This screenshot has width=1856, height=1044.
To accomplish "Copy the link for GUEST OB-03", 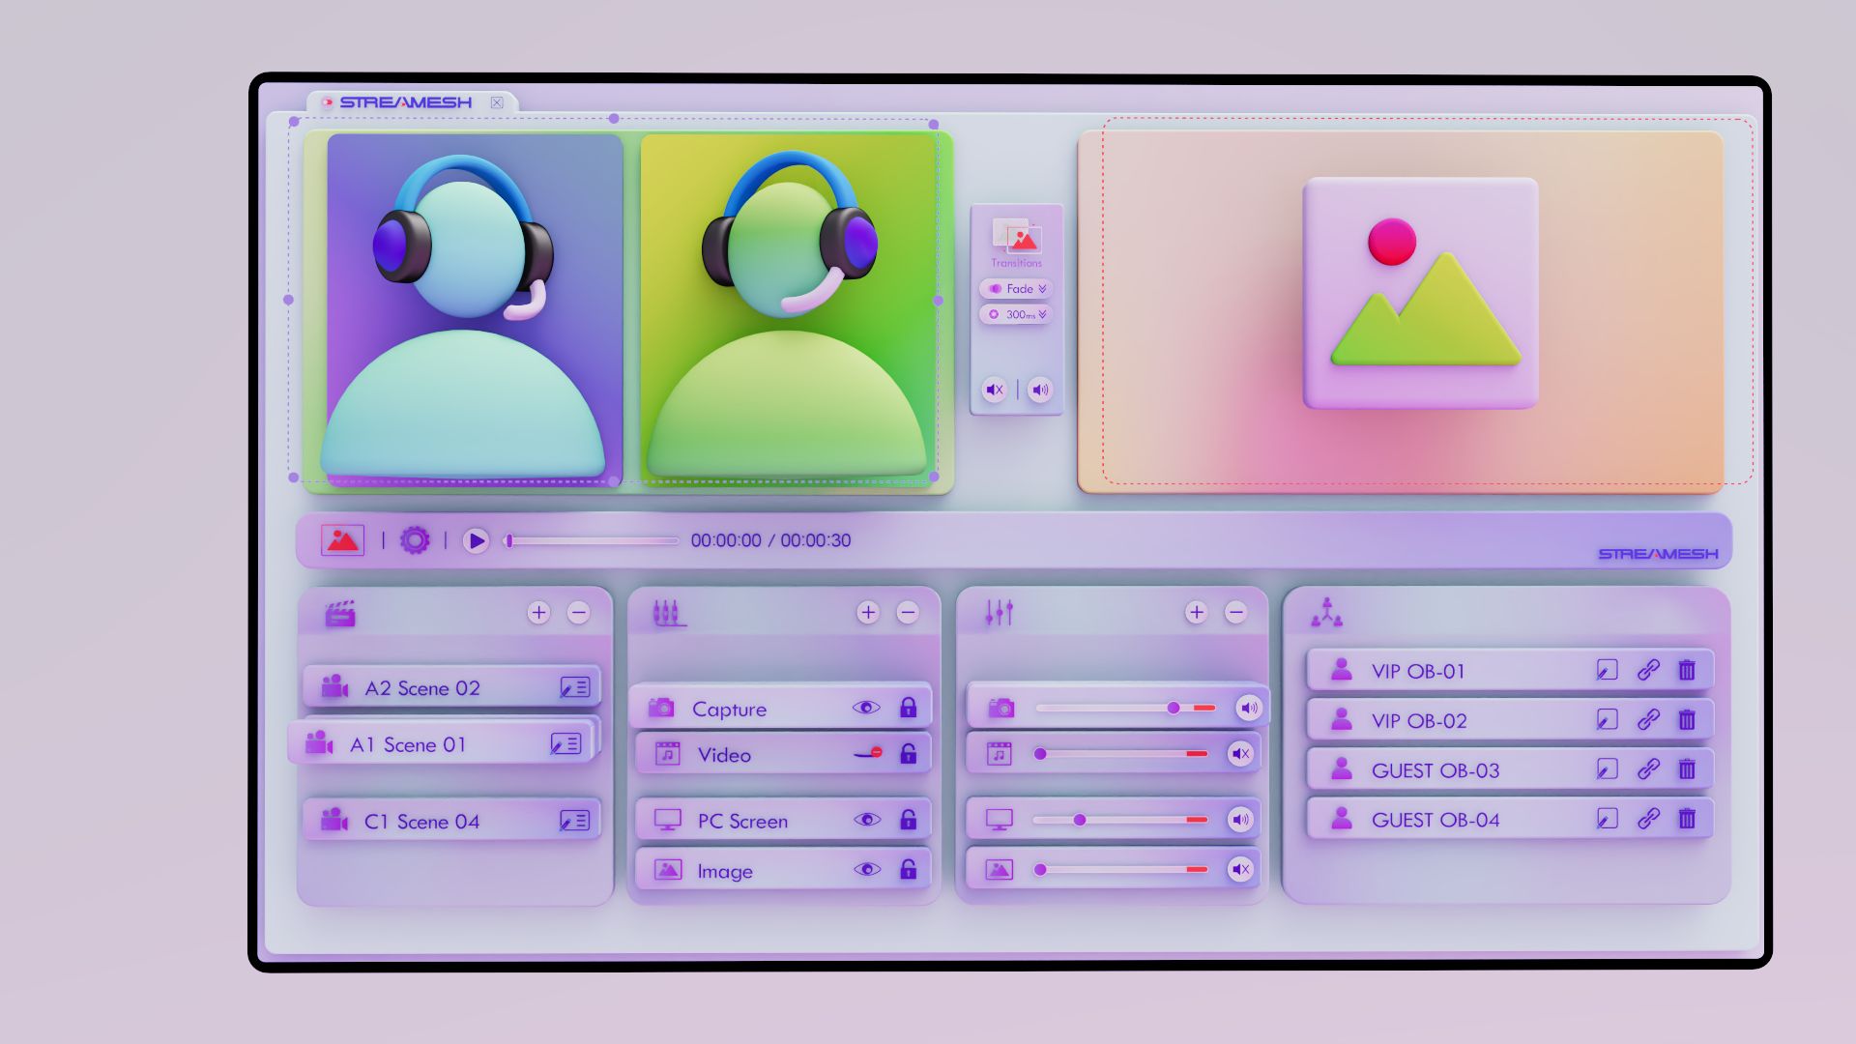I will tap(1648, 769).
